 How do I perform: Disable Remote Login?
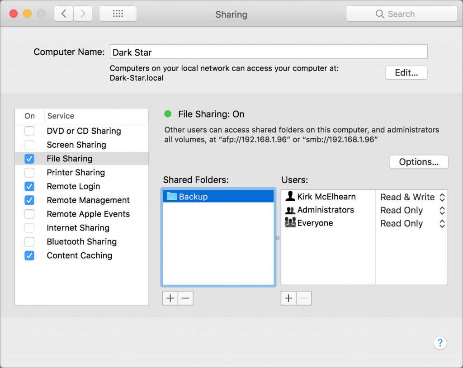point(29,186)
